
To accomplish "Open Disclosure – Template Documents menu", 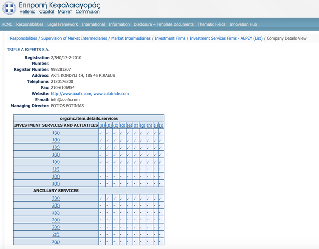I will pyautogui.click(x=163, y=24).
